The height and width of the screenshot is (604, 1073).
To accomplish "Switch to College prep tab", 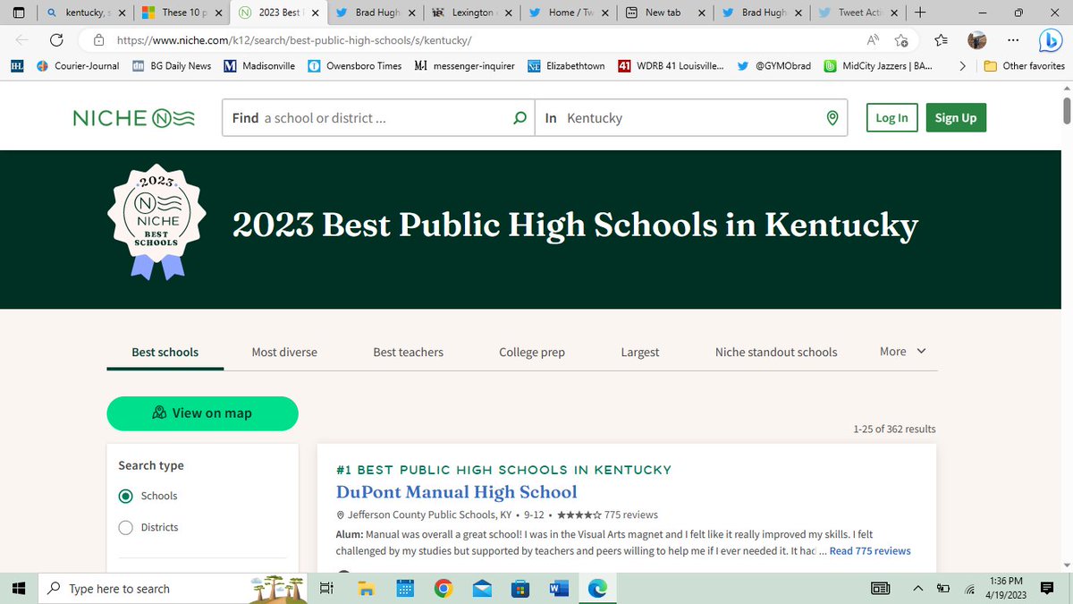I will click(x=532, y=352).
